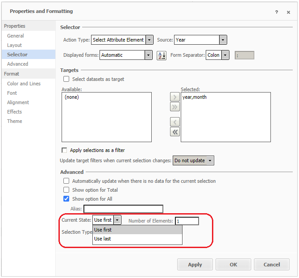Click the remove all double-left arrow
Image resolution: width=299 pixels, height=278 pixels.
(175, 131)
